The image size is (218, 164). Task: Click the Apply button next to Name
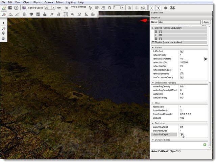click(206, 22)
